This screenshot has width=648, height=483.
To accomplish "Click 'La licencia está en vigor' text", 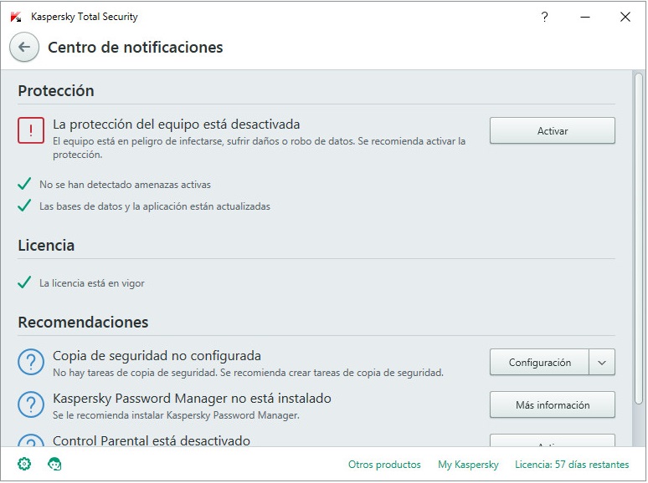I will click(x=92, y=283).
